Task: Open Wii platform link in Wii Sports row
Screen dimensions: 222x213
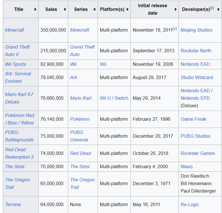Action: 103,64
